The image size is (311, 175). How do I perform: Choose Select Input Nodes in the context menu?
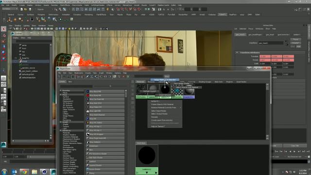(159, 111)
